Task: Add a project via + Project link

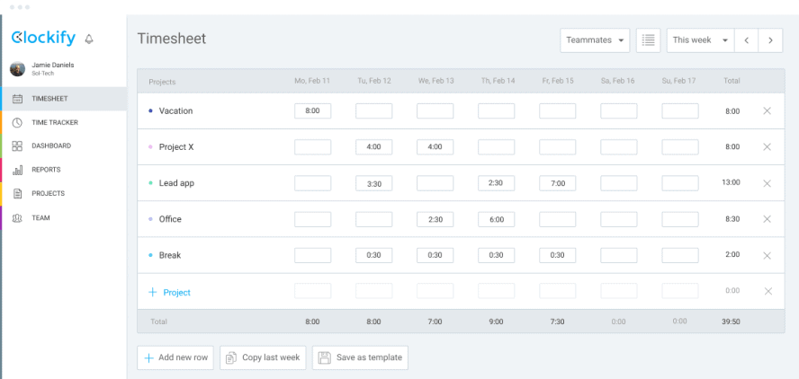Action: click(170, 292)
